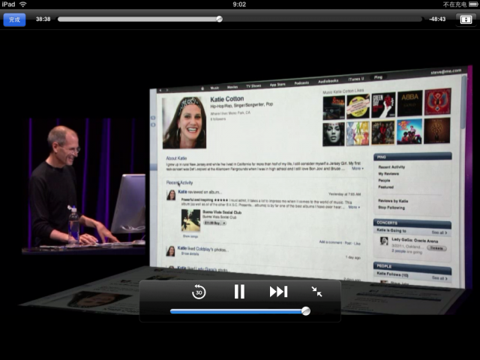Click People in the Ping sidebar

[384, 181]
